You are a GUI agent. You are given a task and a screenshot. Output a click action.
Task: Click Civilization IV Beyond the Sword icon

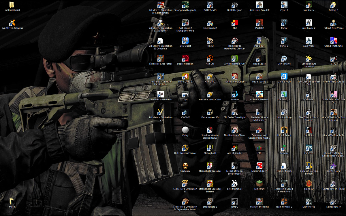(x=185, y=201)
